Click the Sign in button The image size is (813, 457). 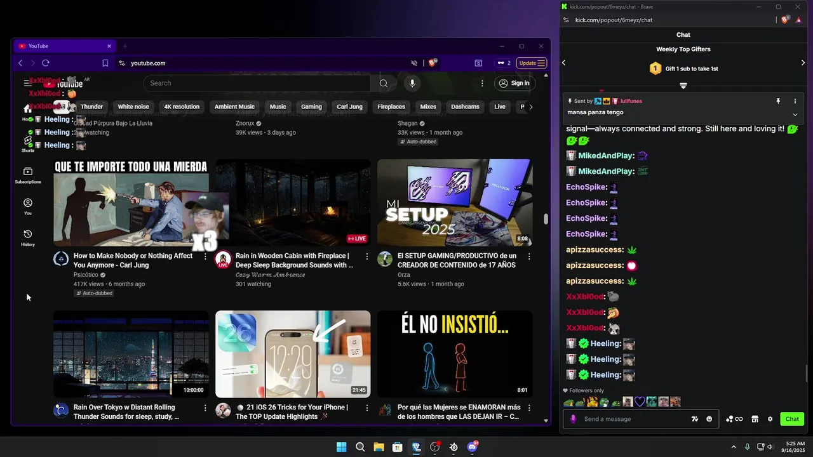pos(514,83)
